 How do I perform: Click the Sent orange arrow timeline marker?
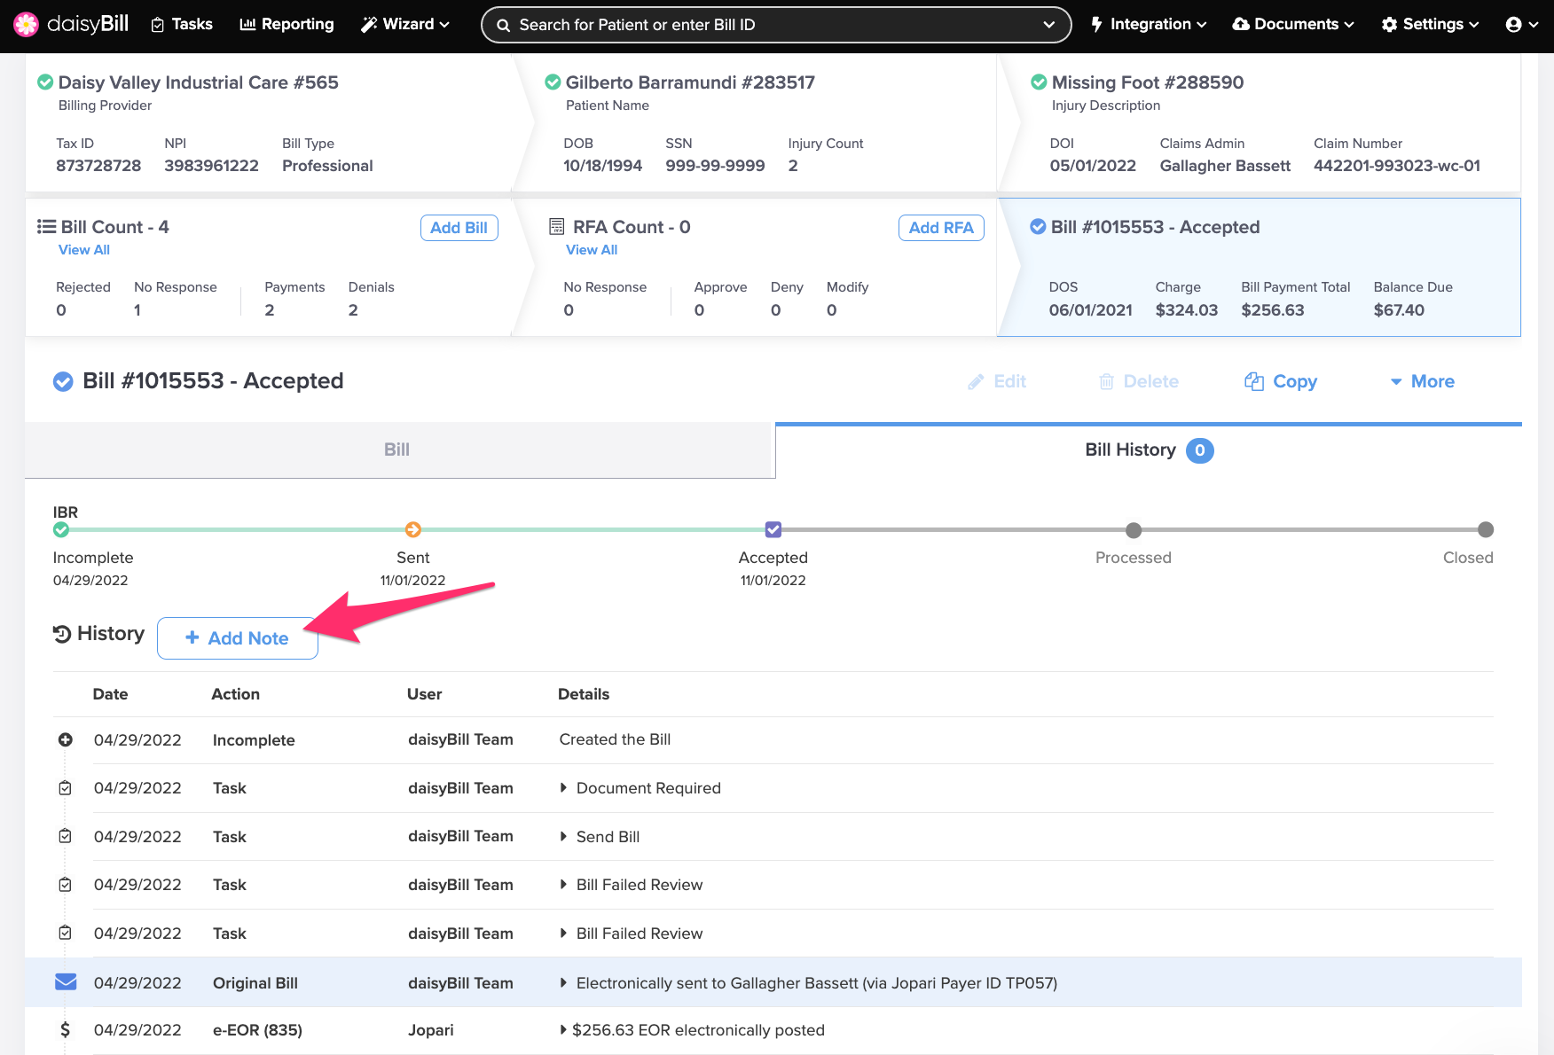point(413,529)
